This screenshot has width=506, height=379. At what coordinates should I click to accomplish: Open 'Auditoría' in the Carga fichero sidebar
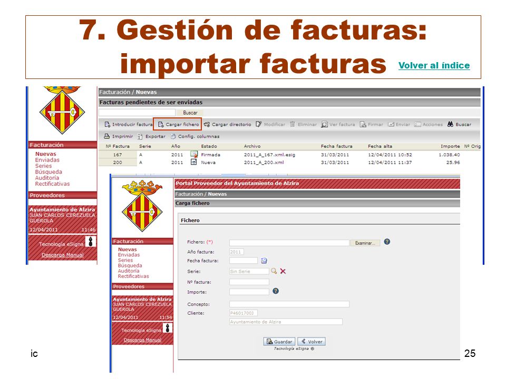(129, 271)
